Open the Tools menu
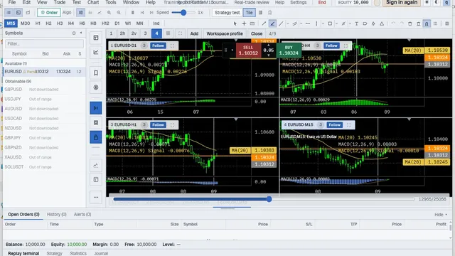Screen dimensions: 455x256 111,2
